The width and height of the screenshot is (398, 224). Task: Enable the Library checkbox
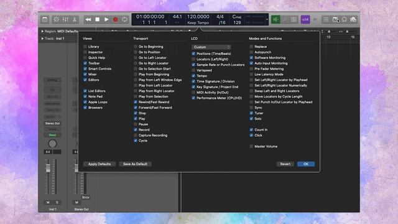click(85, 47)
